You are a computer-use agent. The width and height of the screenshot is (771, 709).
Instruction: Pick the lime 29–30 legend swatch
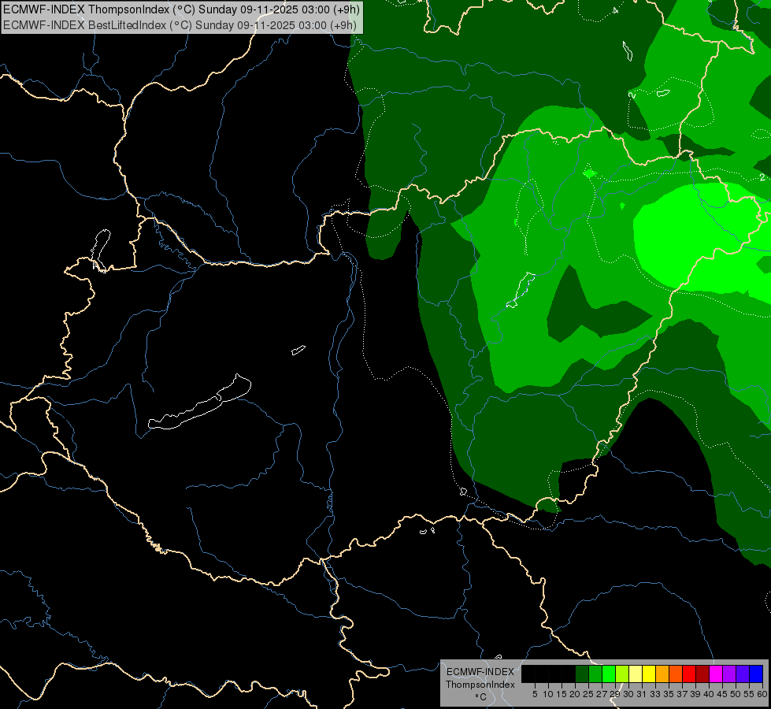pyautogui.click(x=622, y=674)
